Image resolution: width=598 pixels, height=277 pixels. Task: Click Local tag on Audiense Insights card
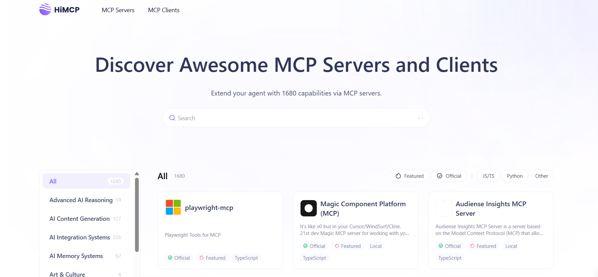pos(511,246)
